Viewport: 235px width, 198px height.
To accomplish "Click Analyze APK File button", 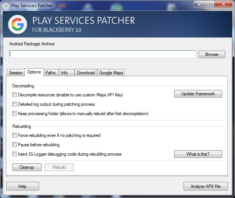I will click(206, 186).
